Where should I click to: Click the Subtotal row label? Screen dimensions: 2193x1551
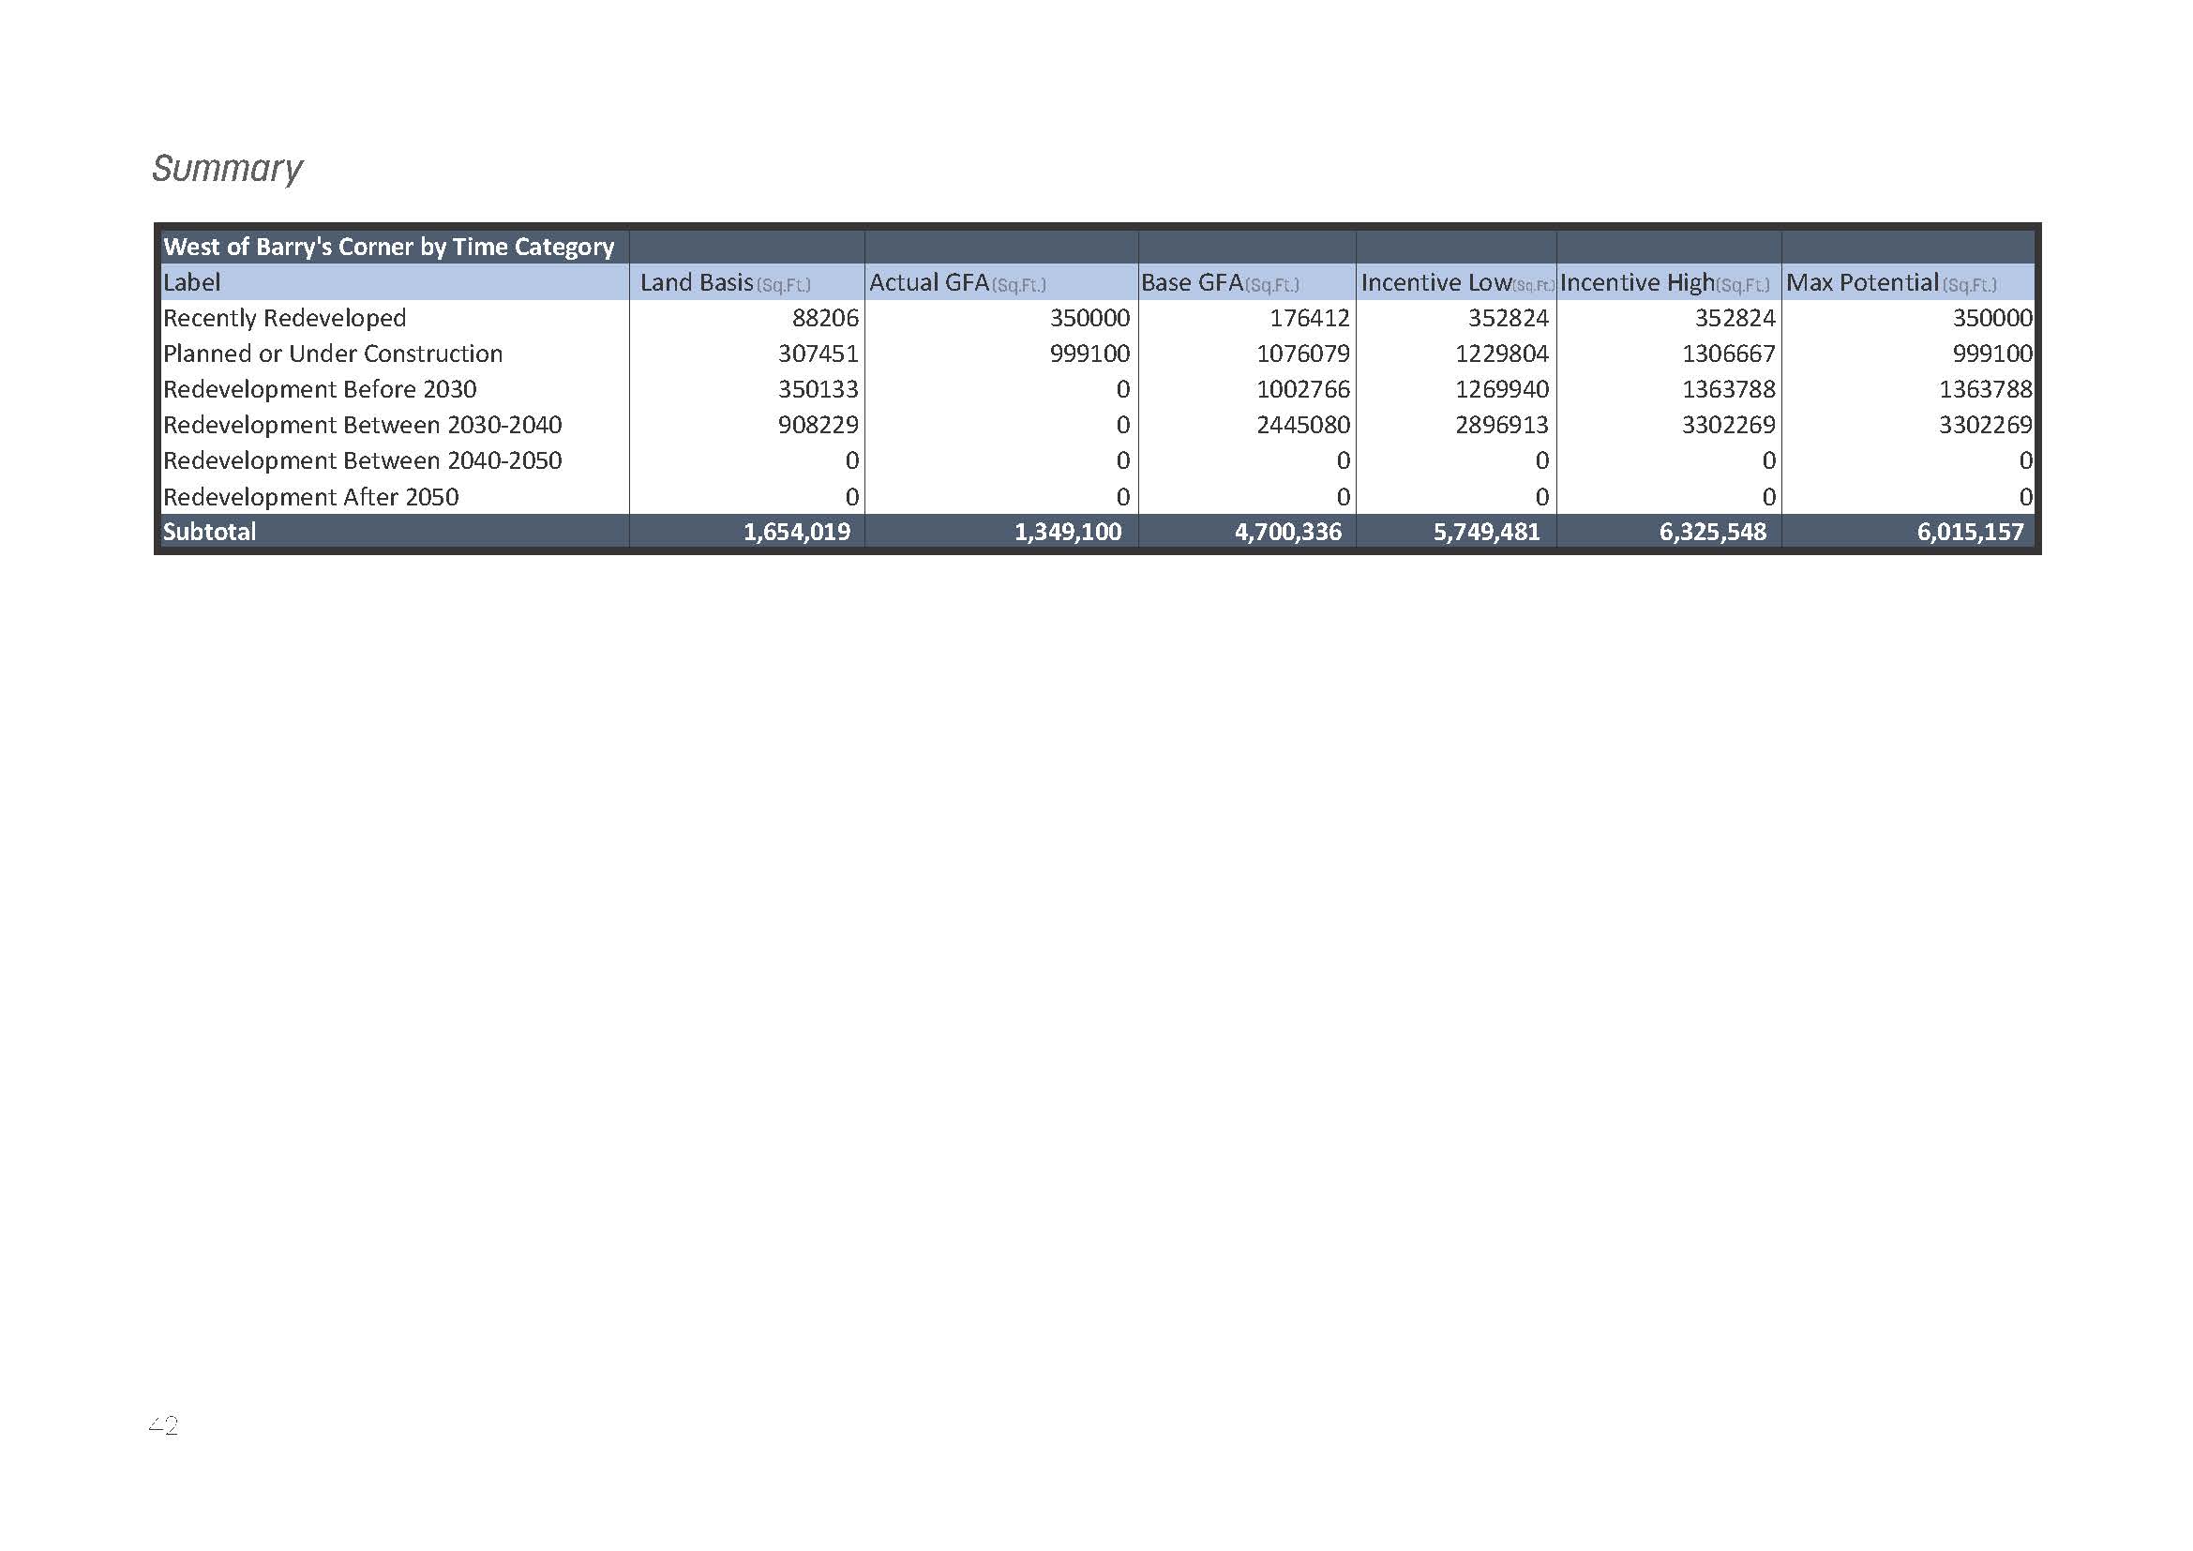pos(208,532)
